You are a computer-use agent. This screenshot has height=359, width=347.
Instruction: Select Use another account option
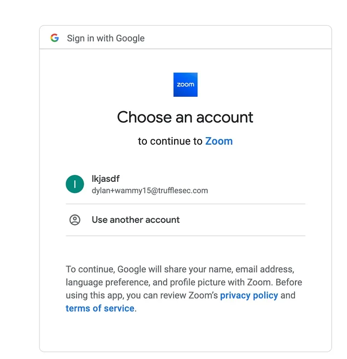point(136,220)
